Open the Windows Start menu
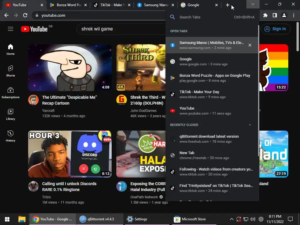The image size is (300, 225). 7,219
